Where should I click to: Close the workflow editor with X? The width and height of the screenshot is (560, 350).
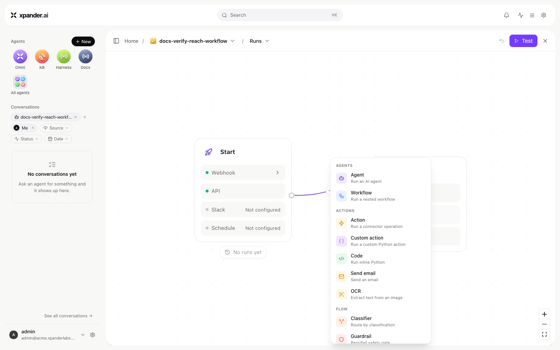coord(545,41)
